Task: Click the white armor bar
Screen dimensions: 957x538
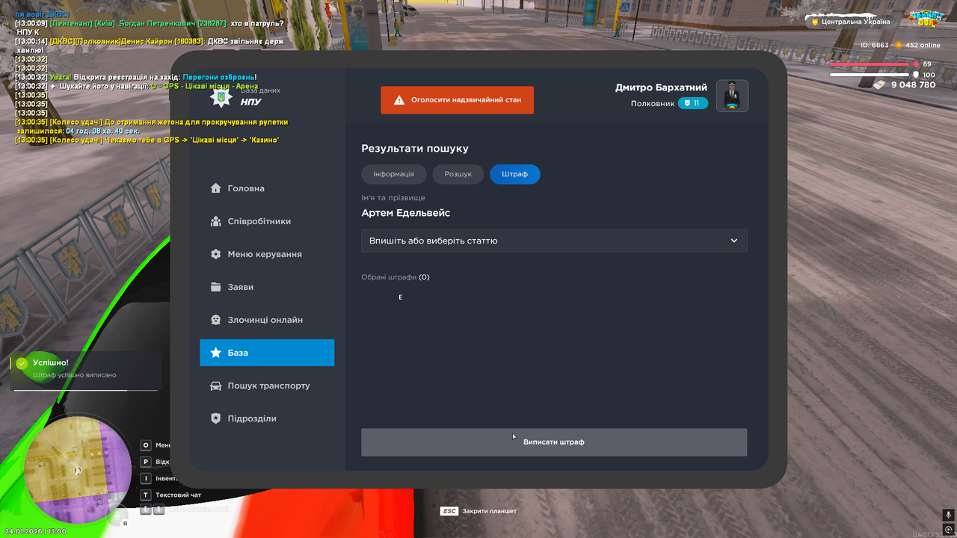Action: coord(870,75)
